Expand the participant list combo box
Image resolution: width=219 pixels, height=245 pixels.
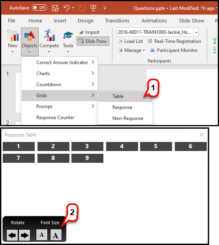click(x=196, y=32)
